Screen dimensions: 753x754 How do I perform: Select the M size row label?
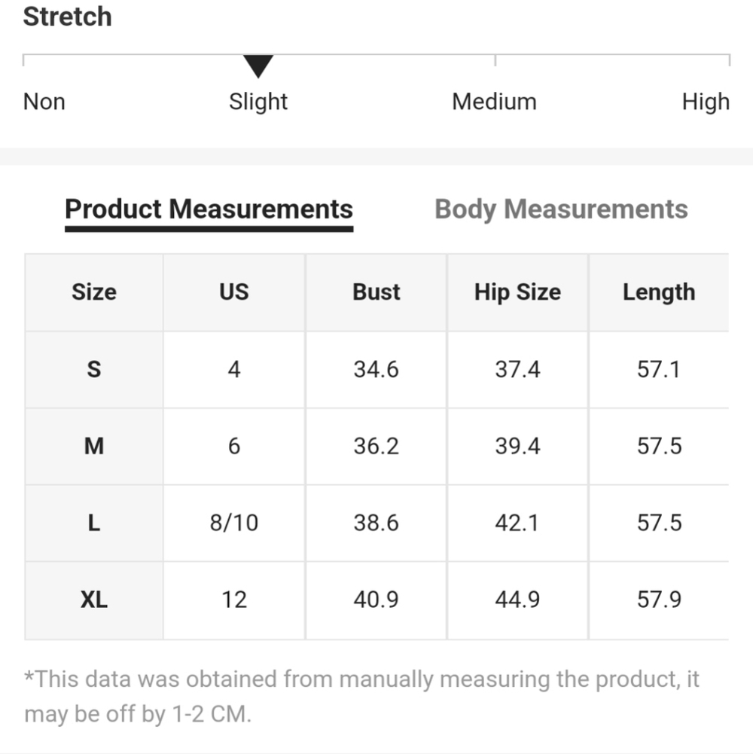point(94,446)
